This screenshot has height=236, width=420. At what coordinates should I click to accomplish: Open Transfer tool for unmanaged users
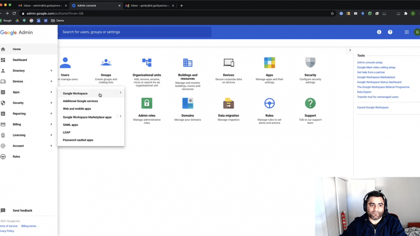[378, 97]
